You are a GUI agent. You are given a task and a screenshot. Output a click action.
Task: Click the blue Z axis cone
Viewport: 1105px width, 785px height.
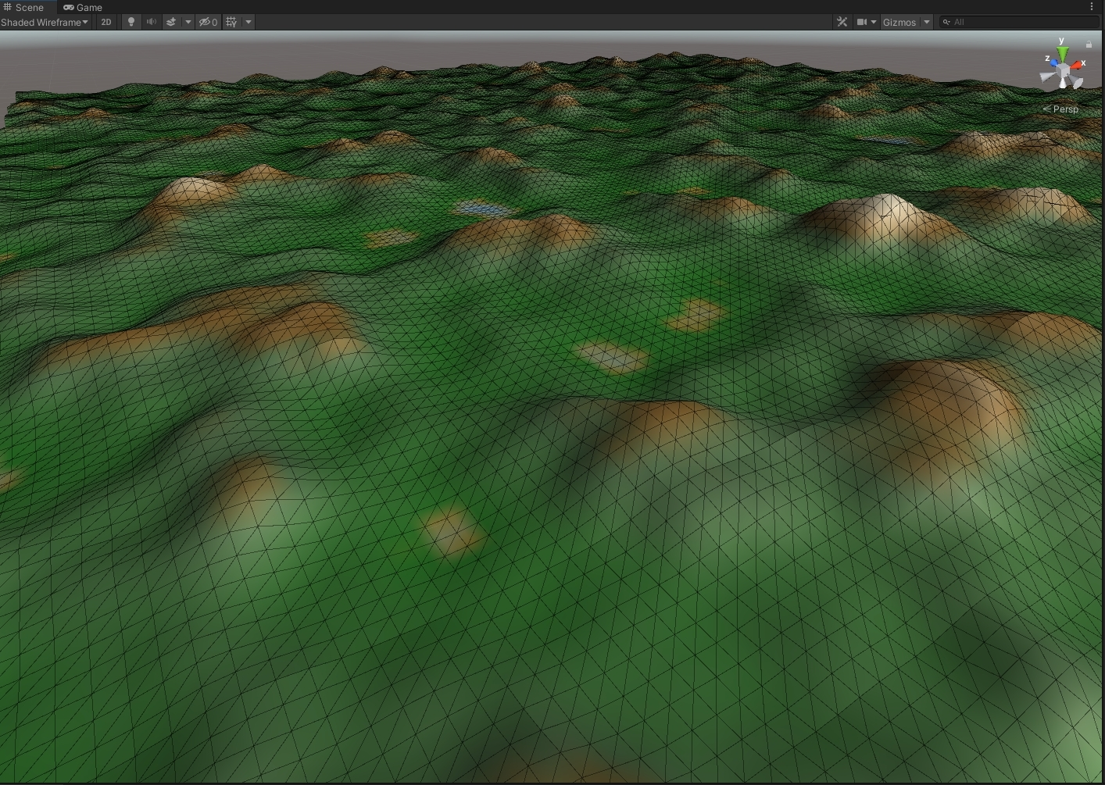click(1053, 62)
